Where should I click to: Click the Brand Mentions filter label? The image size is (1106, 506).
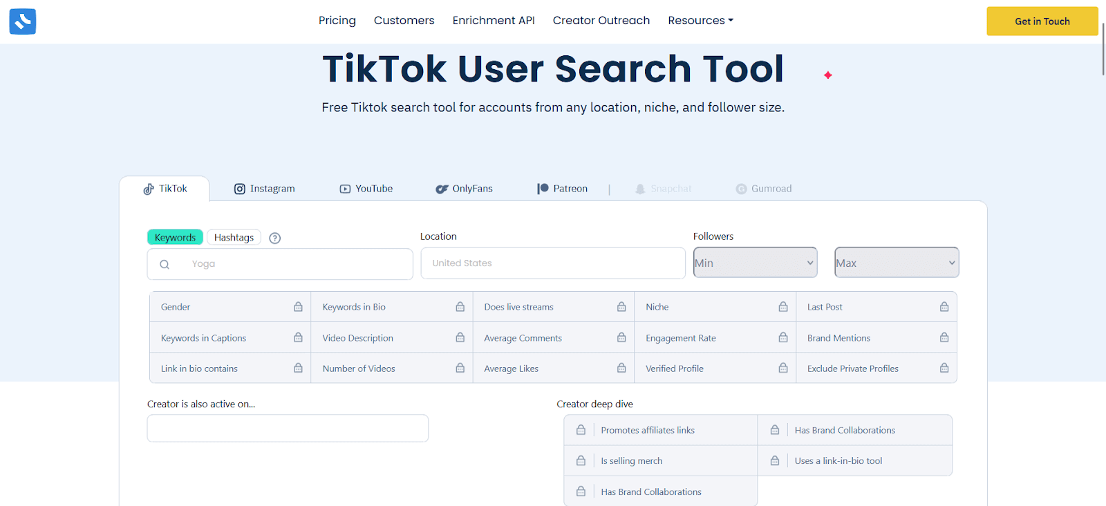coord(838,338)
